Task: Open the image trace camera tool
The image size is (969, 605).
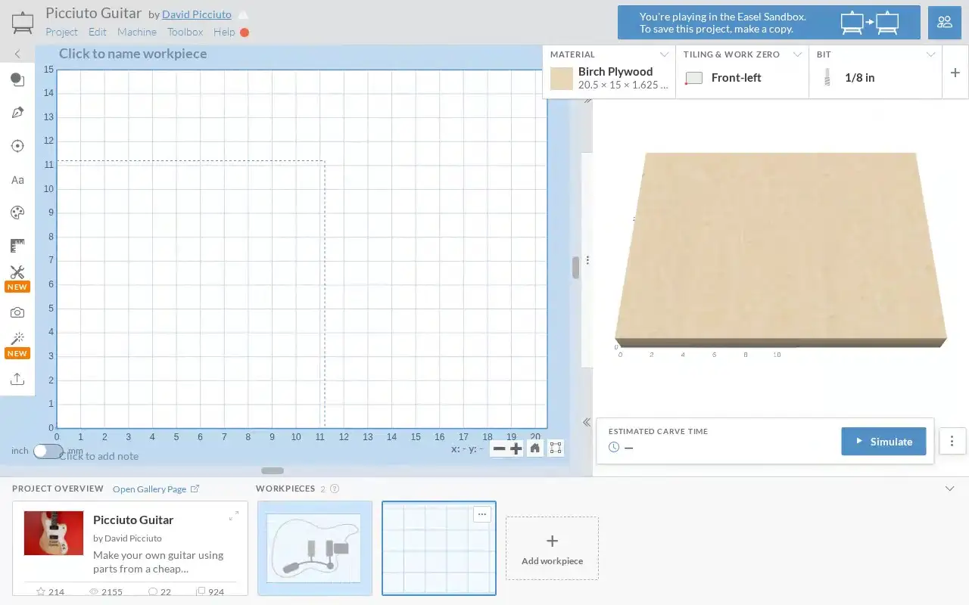Action: pyautogui.click(x=17, y=312)
